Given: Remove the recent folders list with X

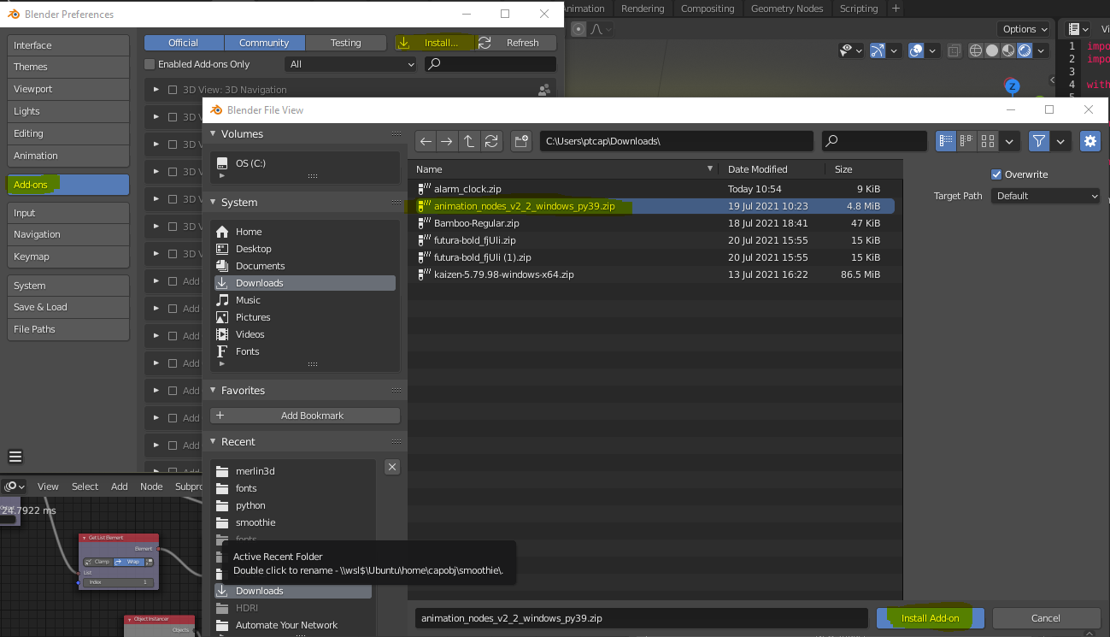Looking at the screenshot, I should pos(392,467).
